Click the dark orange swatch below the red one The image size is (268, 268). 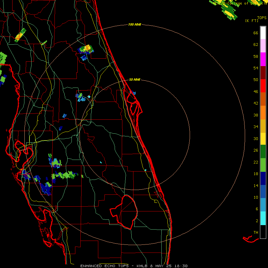coord(263,99)
